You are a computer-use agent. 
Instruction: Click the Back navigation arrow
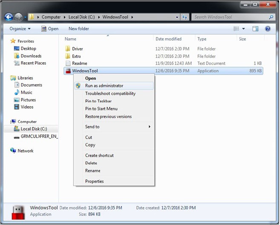pyautogui.click(x=9, y=17)
